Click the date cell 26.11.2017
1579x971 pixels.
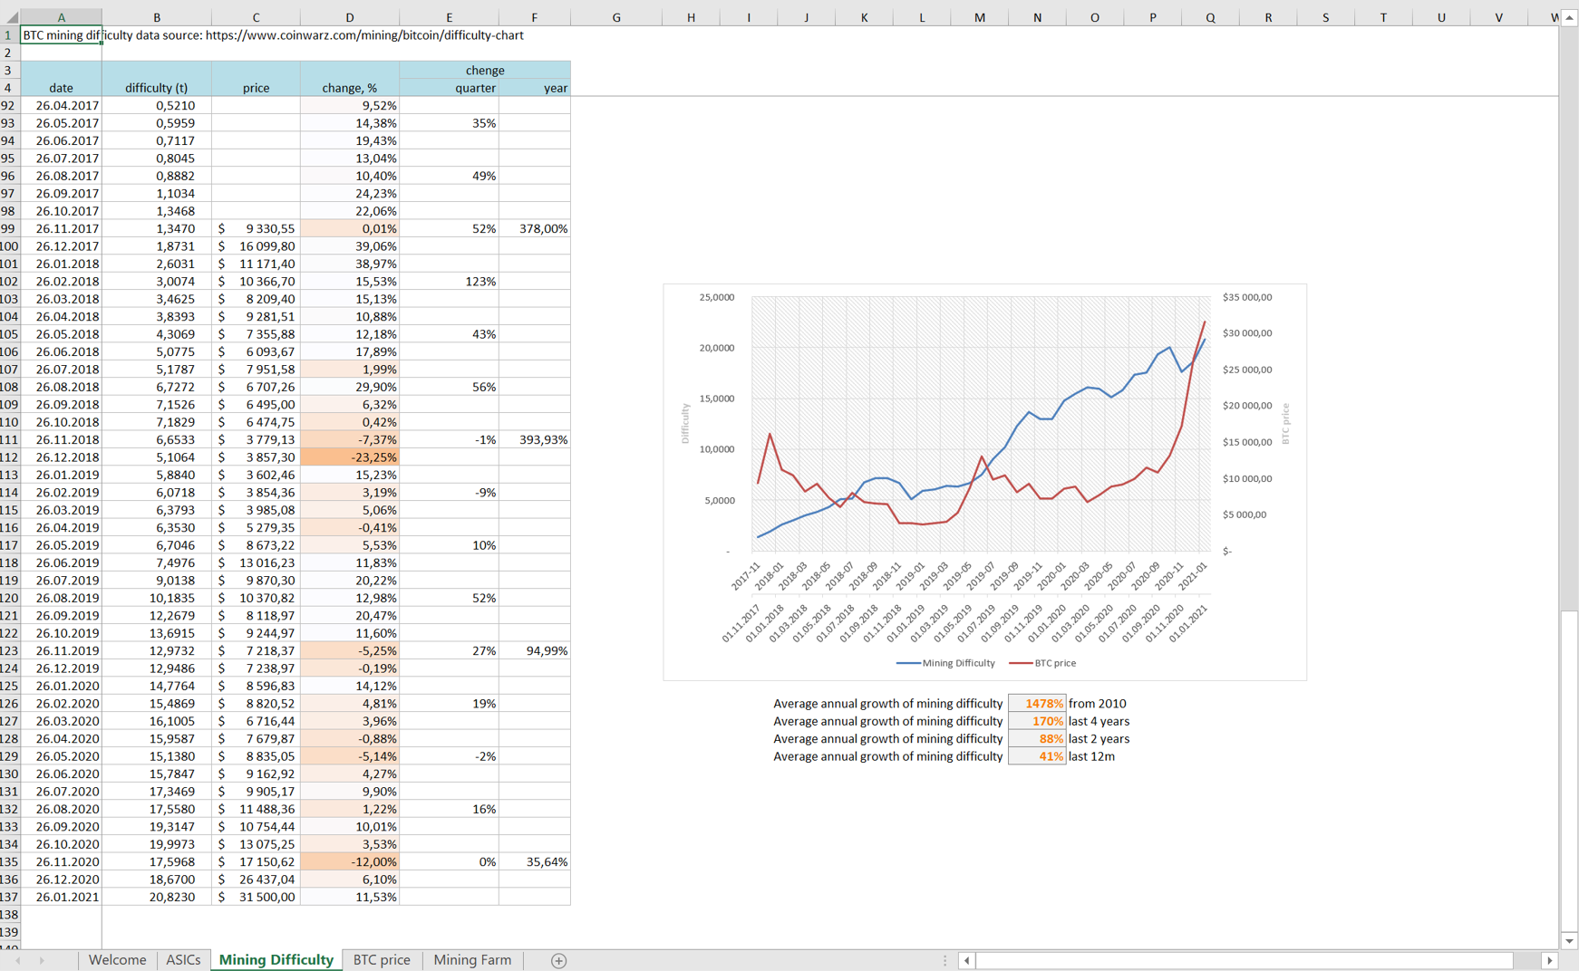point(61,229)
